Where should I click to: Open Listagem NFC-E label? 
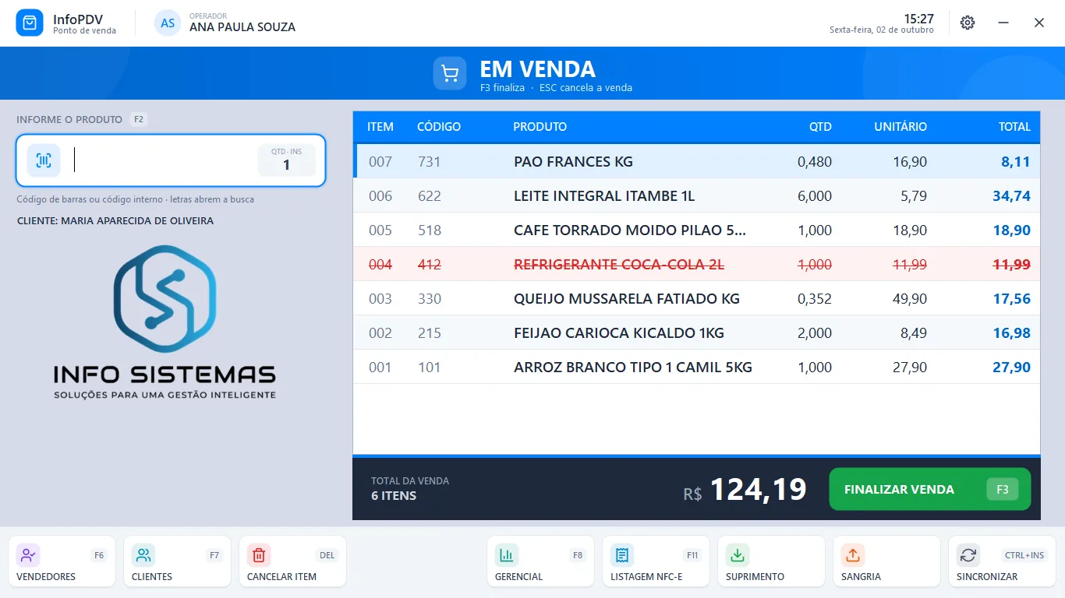[646, 577]
